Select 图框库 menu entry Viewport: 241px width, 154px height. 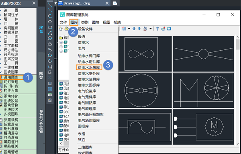click(x=83, y=126)
